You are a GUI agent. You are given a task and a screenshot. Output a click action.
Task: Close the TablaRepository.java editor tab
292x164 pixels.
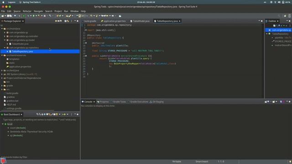(179, 21)
